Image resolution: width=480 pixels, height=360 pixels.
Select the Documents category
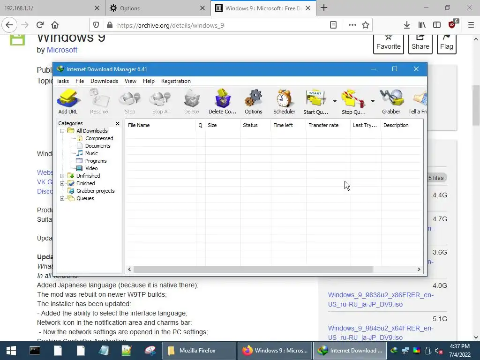click(x=97, y=146)
